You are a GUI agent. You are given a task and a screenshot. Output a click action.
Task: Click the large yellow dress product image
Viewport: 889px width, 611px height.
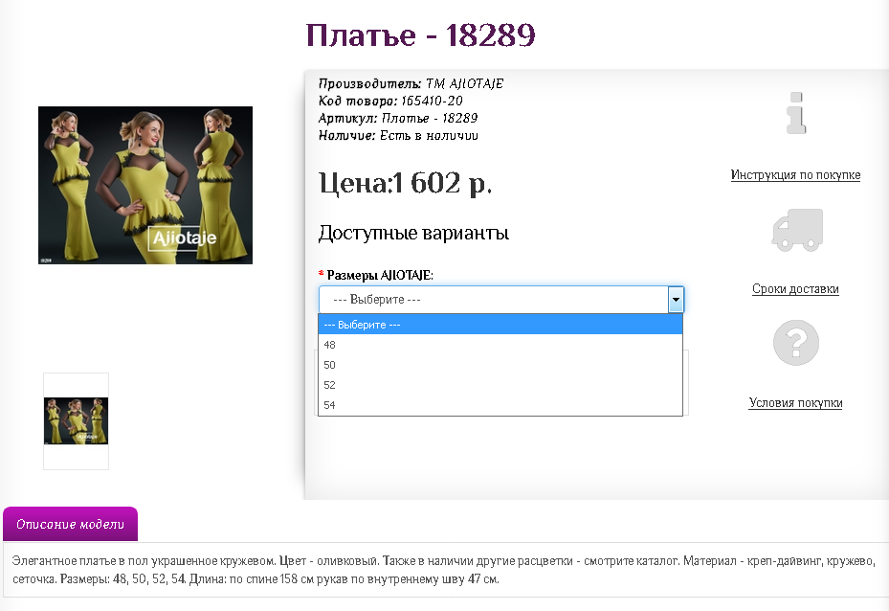145,185
